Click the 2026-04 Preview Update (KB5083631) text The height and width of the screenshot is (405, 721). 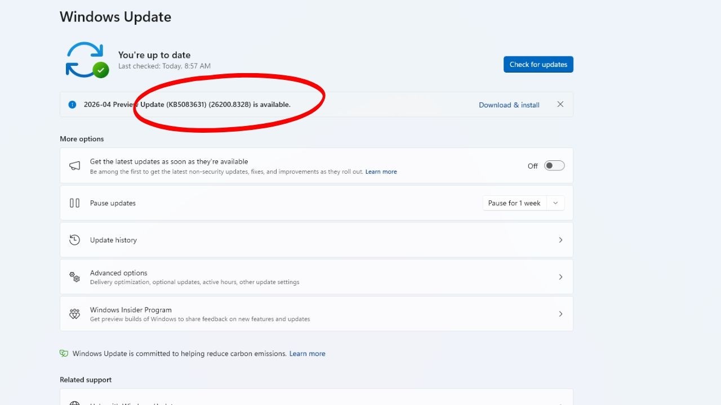click(187, 105)
